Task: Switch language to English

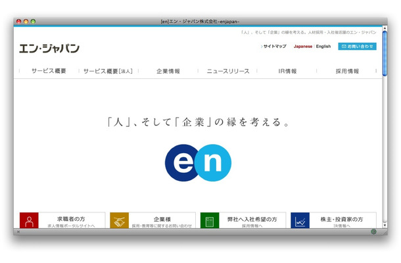Action: tap(323, 46)
